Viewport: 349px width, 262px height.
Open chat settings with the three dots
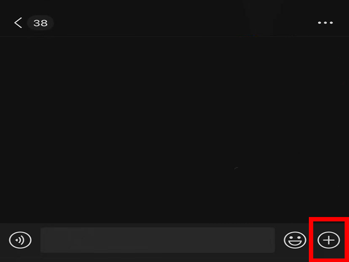(325, 23)
